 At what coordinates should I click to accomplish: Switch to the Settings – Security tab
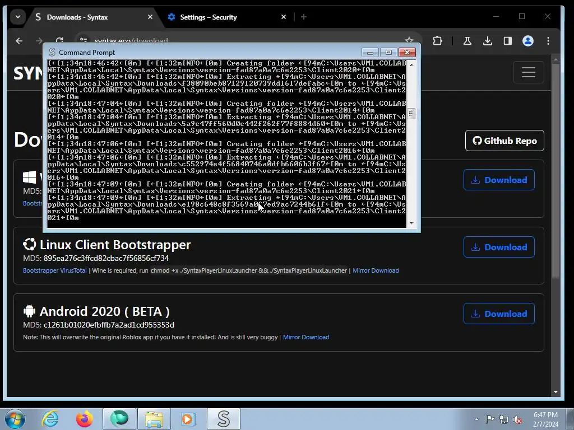[x=209, y=17]
